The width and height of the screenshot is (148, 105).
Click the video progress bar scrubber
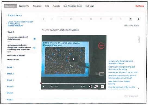[x=41, y=83]
